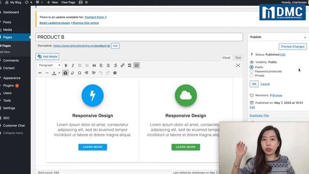Switch to the Visual editor tab
This screenshot has width=309, height=174.
click(x=226, y=58)
